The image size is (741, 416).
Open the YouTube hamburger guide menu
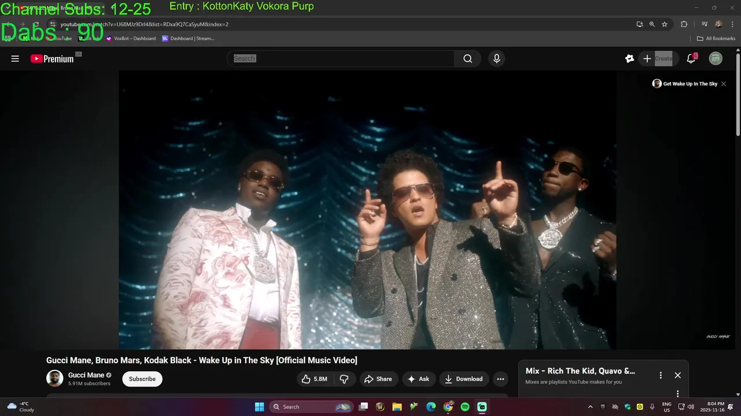coord(15,58)
